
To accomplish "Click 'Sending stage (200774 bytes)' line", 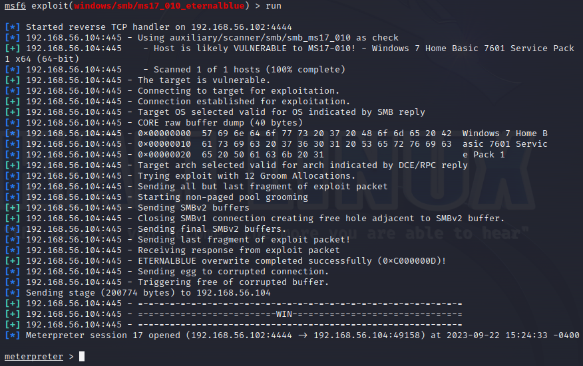I will 138,293.
